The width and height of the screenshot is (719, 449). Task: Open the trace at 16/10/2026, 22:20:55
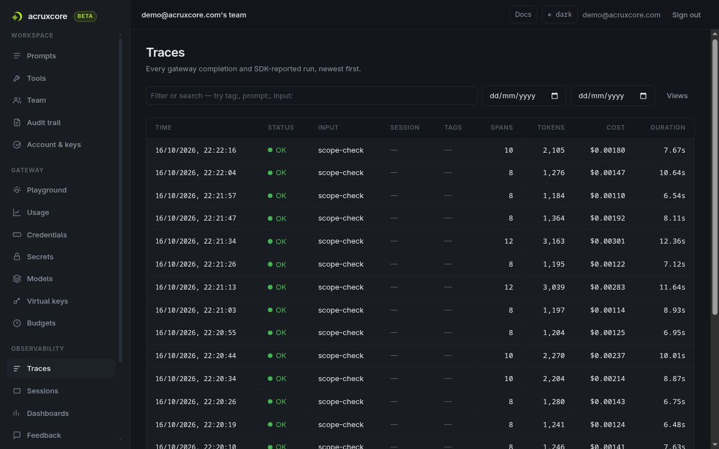(x=420, y=333)
